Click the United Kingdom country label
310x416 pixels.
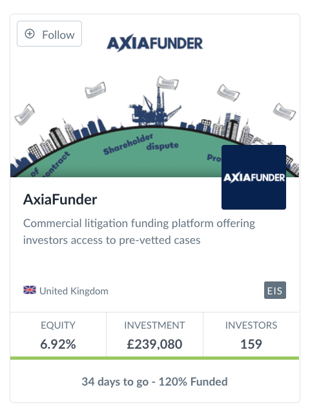(74, 291)
